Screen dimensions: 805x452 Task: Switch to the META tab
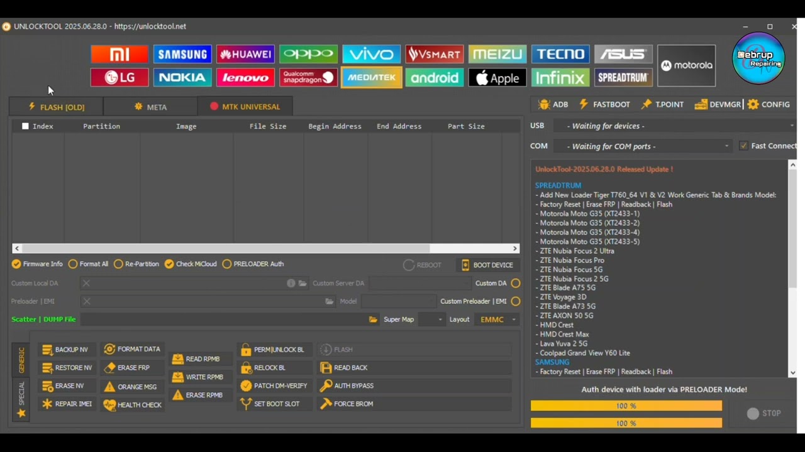[150, 107]
